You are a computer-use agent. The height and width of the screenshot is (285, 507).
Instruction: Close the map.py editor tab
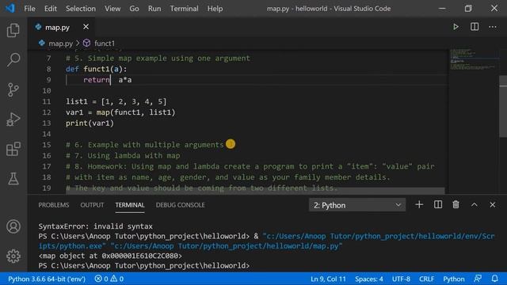(86, 27)
